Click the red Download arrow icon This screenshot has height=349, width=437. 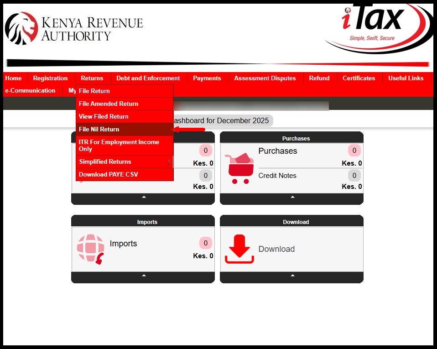[x=239, y=250]
